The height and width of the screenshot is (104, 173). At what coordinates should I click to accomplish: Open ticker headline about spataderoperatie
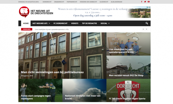52,29
